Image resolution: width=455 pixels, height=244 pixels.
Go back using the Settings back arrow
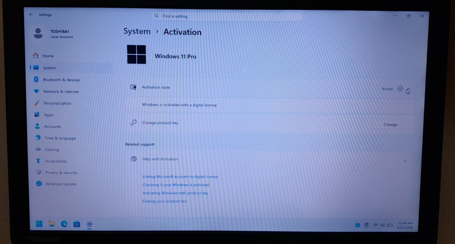pyautogui.click(x=31, y=15)
